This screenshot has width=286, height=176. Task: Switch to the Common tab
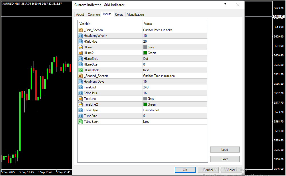click(94, 15)
